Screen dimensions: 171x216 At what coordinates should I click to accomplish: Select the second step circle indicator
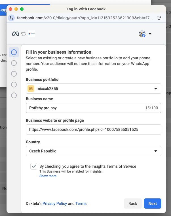click(x=14, y=63)
